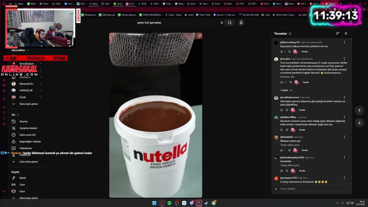Viewport: 368px width, 207px height.
Task: Click the magnifier search button
Action: coord(230,23)
